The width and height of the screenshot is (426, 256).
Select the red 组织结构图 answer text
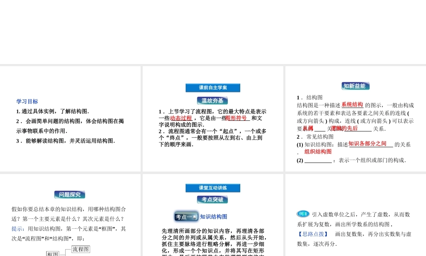[x=317, y=152]
